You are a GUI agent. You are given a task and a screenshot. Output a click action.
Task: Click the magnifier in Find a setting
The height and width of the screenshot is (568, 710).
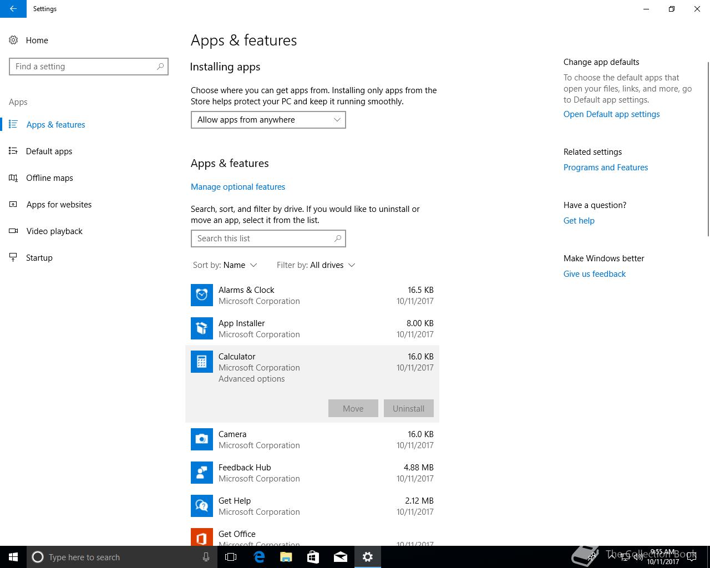160,67
